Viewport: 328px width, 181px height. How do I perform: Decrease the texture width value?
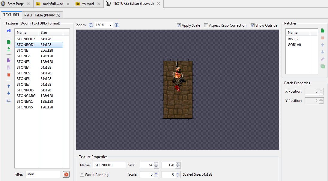(x=156, y=167)
